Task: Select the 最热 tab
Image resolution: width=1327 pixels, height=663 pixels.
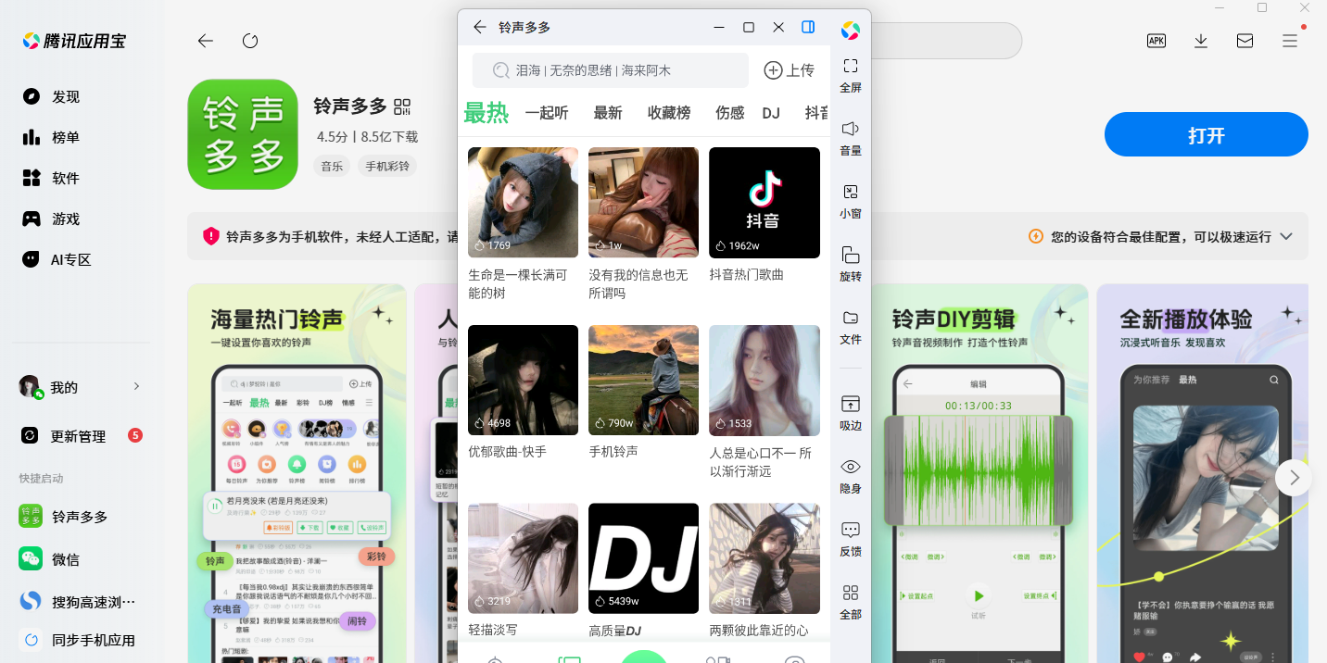Action: tap(487, 113)
